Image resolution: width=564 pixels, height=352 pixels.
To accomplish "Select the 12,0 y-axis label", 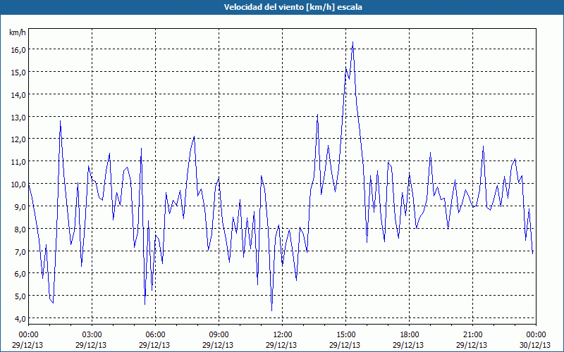I will [x=18, y=139].
